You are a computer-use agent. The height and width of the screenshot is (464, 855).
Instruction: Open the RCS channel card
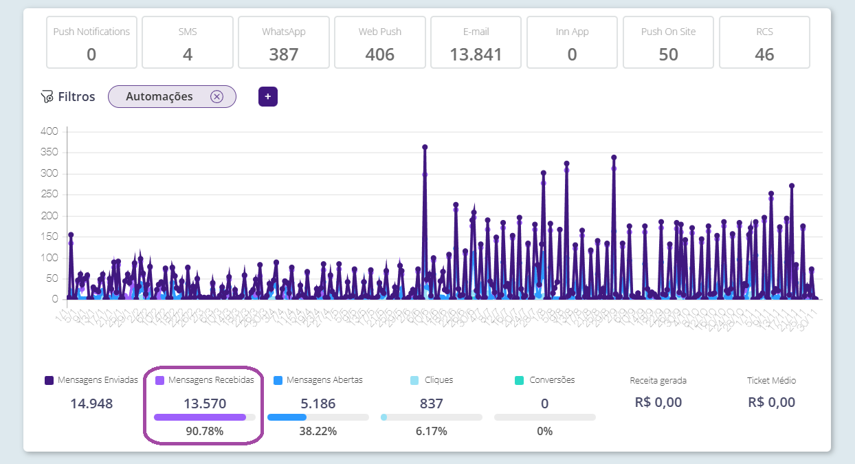tap(764, 43)
